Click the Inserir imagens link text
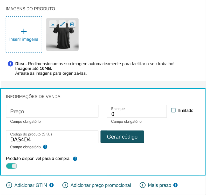206x195 pixels. point(24,39)
